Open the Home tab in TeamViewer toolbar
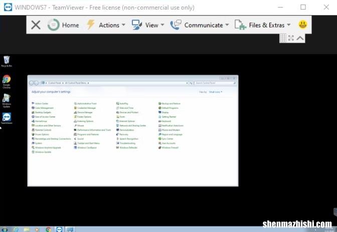This screenshot has width=337, height=232. [63, 25]
